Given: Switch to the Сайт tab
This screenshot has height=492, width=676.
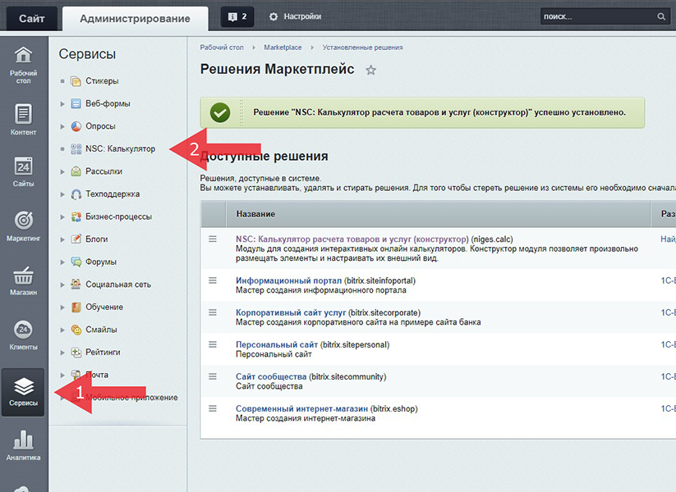Looking at the screenshot, I should [x=29, y=17].
